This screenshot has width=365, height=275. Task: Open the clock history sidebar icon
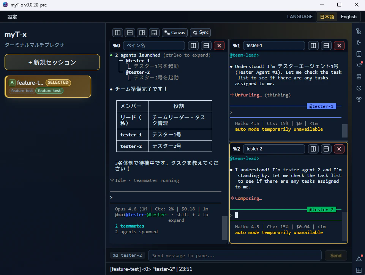[359, 88]
